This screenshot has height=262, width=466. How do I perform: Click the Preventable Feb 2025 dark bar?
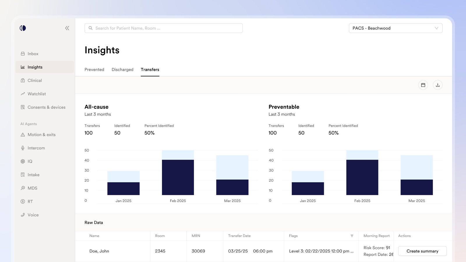coord(362,177)
